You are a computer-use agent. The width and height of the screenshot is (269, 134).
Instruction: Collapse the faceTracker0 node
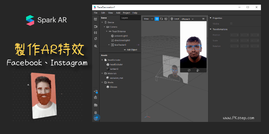(109, 45)
